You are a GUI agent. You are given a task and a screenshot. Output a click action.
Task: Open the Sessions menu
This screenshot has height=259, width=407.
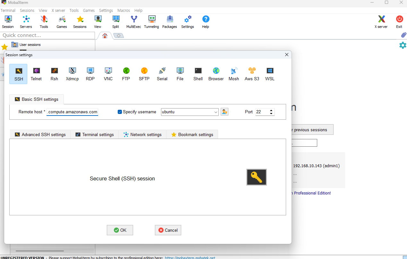27,11
